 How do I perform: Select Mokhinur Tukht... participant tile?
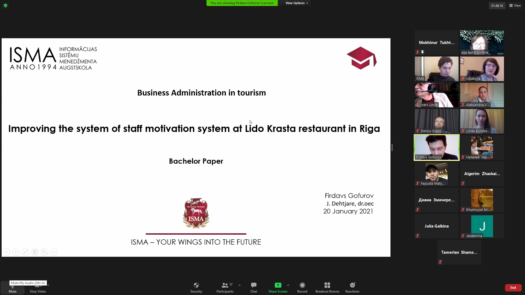point(436,43)
